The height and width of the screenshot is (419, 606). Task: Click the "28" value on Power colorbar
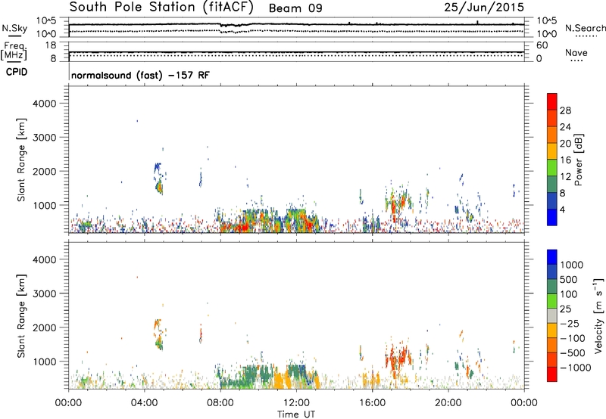click(565, 110)
